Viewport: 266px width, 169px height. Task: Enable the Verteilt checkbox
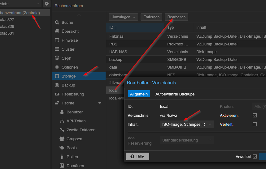255,125
